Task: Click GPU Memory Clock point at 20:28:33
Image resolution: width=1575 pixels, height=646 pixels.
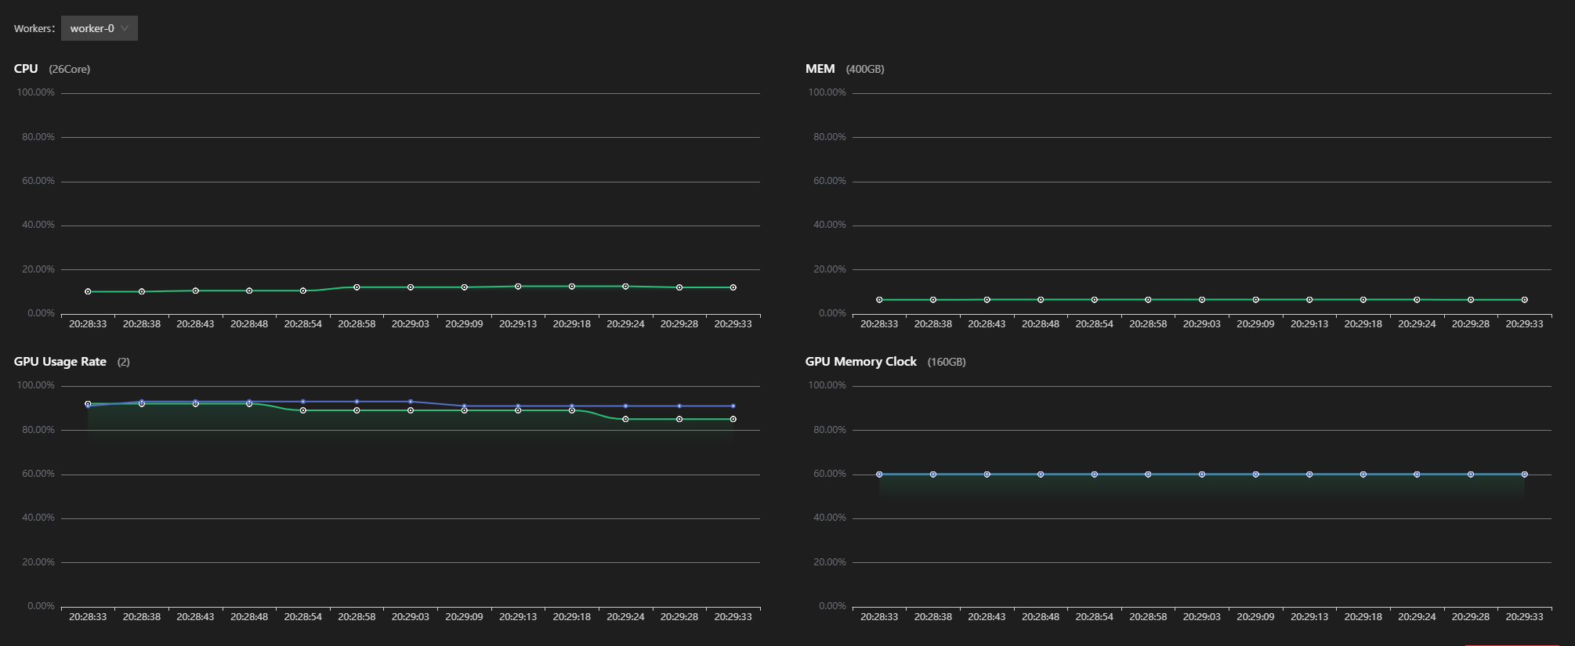Action: coord(879,475)
